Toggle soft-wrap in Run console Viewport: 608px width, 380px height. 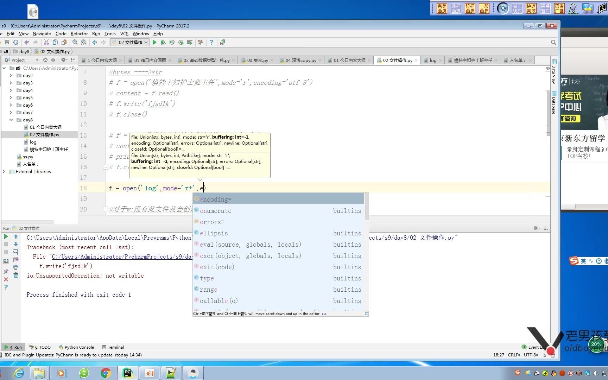tap(16, 252)
